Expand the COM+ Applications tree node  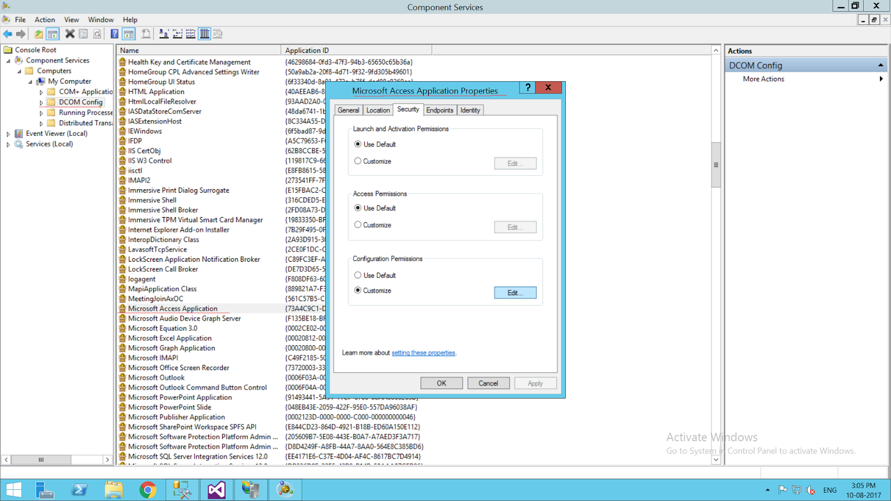pyautogui.click(x=41, y=91)
